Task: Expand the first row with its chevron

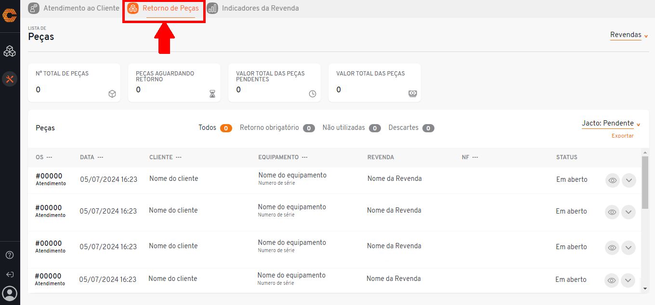Action: tap(629, 180)
